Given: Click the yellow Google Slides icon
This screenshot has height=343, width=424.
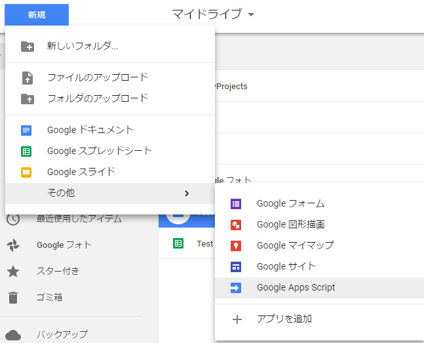Looking at the screenshot, I should tap(26, 172).
